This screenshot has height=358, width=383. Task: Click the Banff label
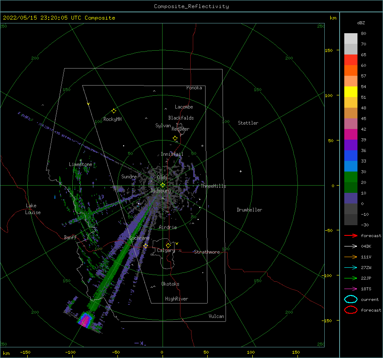click(x=70, y=237)
